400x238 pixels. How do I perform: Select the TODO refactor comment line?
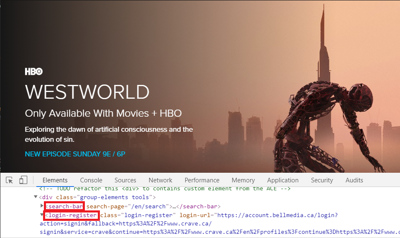click(x=165, y=189)
